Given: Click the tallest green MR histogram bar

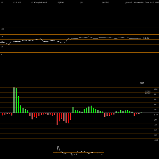Looking at the screenshot, I should point(14,100).
